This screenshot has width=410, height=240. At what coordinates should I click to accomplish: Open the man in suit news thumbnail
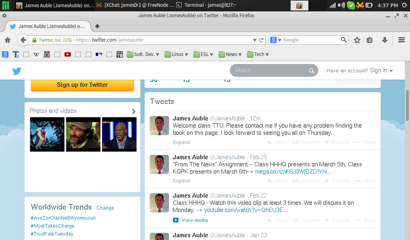(x=119, y=134)
